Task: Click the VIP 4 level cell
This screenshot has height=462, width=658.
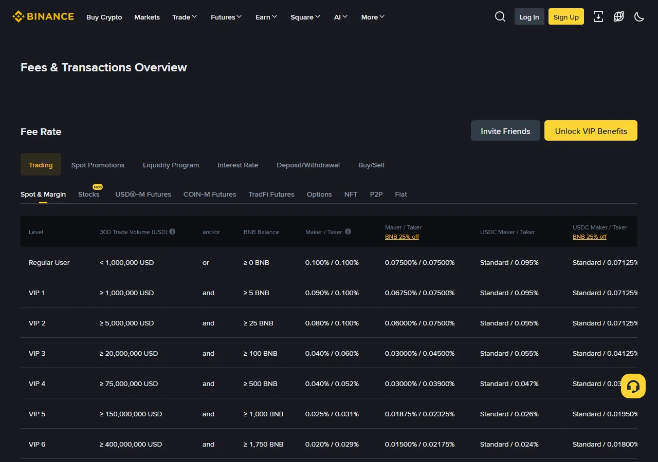Action: tap(37, 383)
